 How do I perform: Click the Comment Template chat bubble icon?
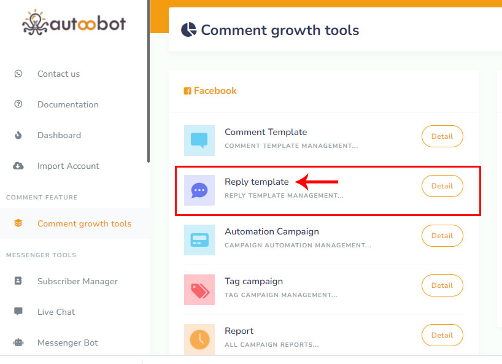(x=199, y=141)
